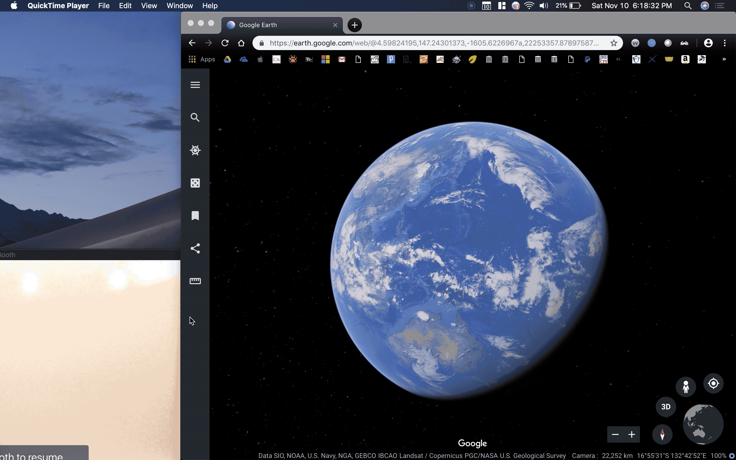
Task: Open the Chrome profile avatar menu
Action: coord(708,43)
